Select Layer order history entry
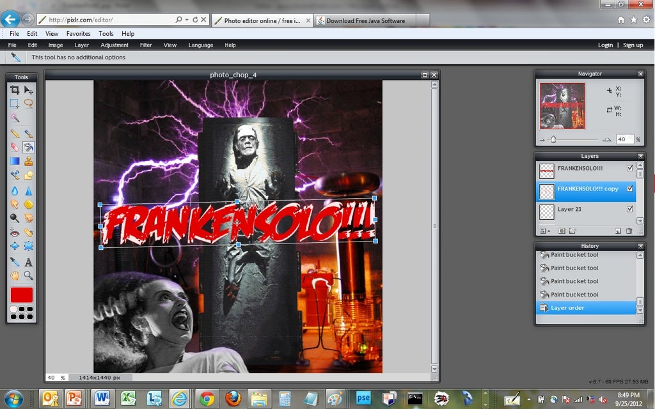The height and width of the screenshot is (409, 655). 586,307
